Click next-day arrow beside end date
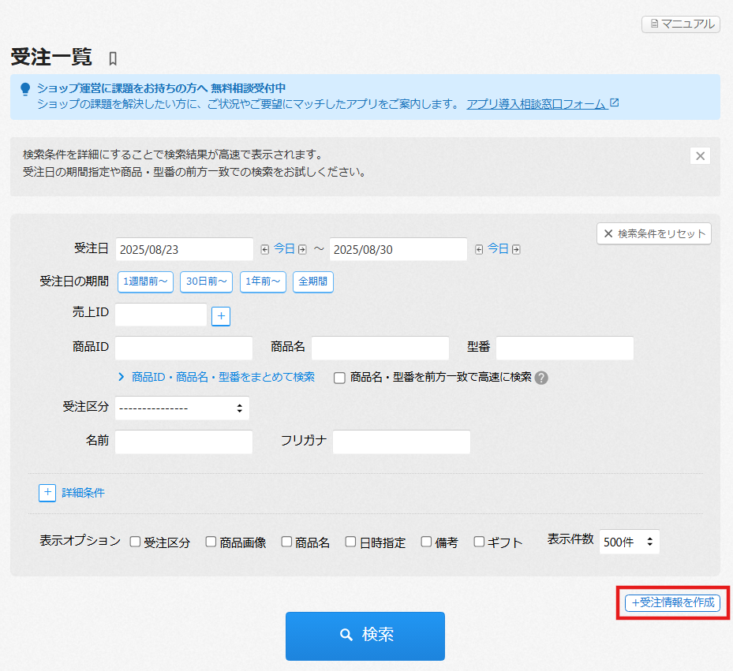 [516, 249]
